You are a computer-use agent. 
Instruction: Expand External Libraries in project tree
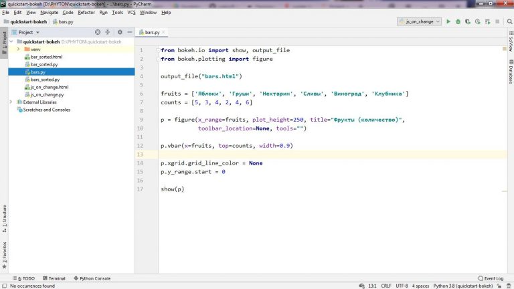click(11, 102)
